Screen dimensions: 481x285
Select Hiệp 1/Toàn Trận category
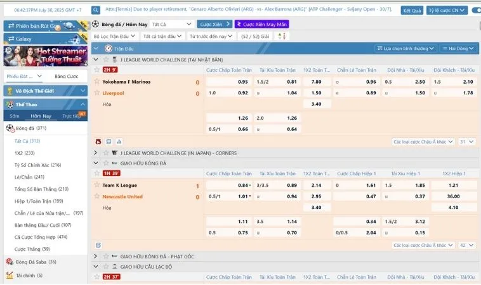(x=39, y=201)
